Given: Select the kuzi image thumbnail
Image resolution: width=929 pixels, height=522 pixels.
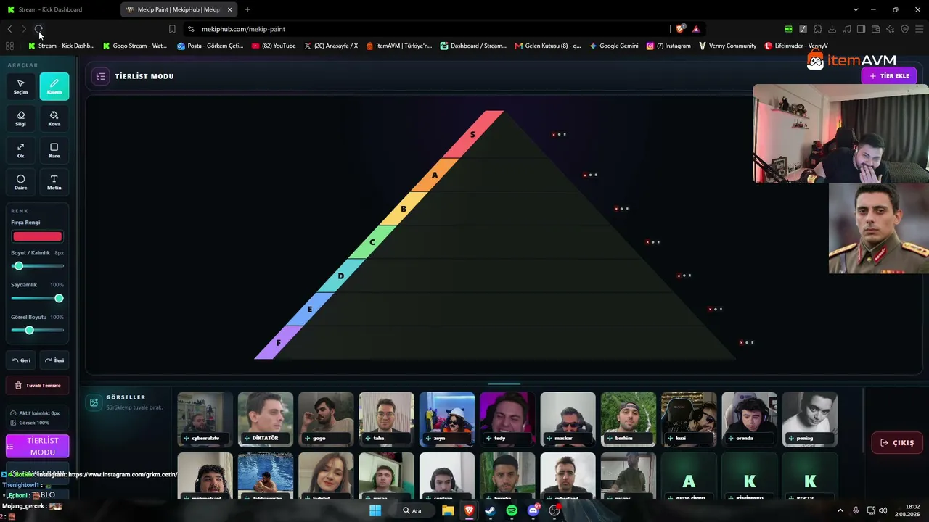Looking at the screenshot, I should click(689, 419).
